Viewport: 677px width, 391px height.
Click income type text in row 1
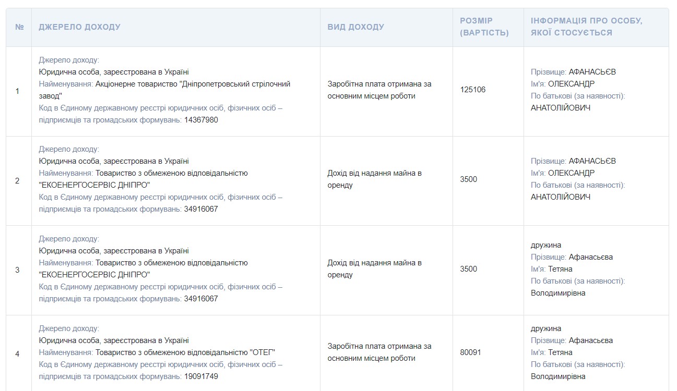(379, 90)
